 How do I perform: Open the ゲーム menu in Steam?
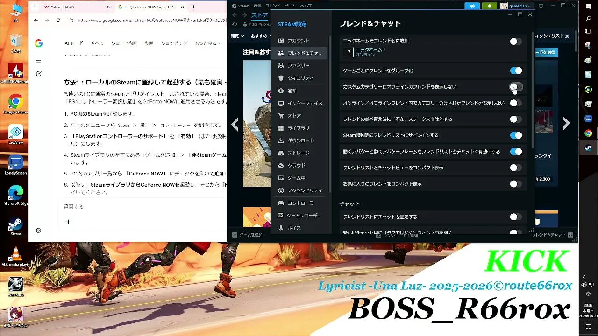coord(290,6)
